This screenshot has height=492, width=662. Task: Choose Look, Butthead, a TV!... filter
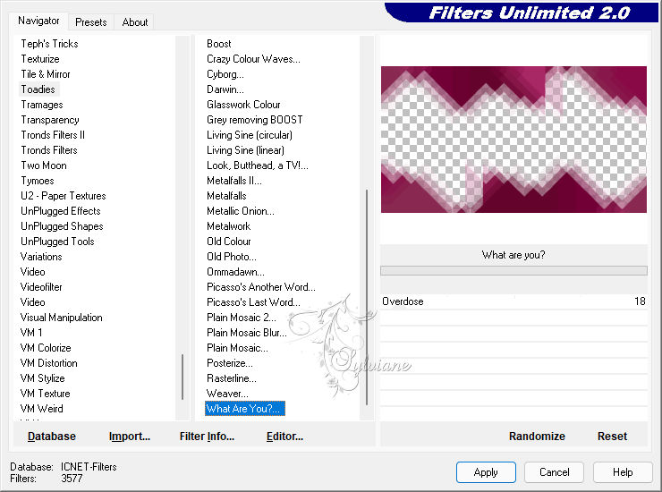[x=258, y=165]
